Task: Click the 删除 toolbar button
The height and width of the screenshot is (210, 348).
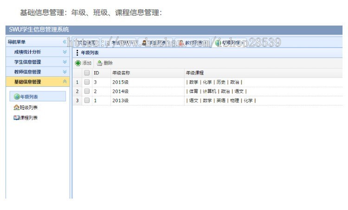Action: coord(105,63)
